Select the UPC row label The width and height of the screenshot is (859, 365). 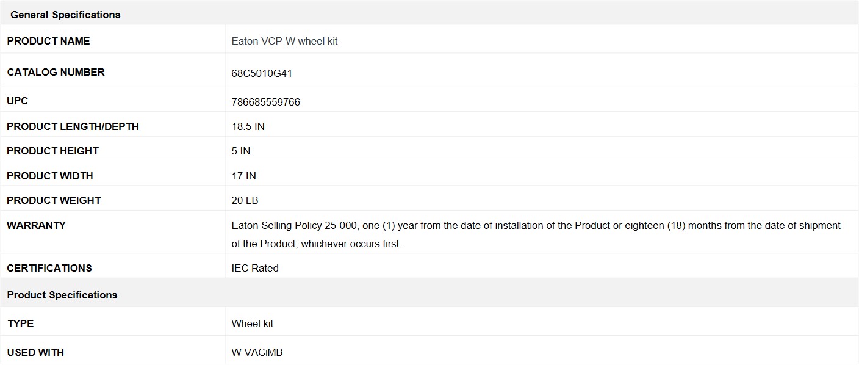coord(17,101)
